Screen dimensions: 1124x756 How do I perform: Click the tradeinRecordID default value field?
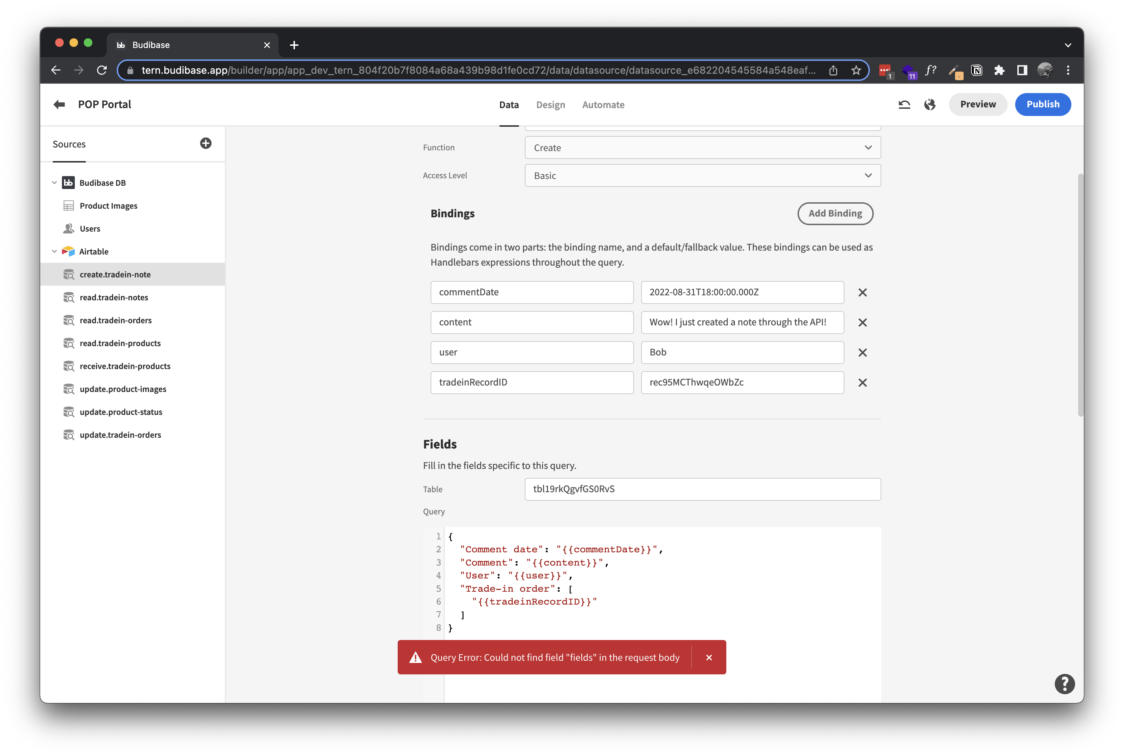coord(742,382)
